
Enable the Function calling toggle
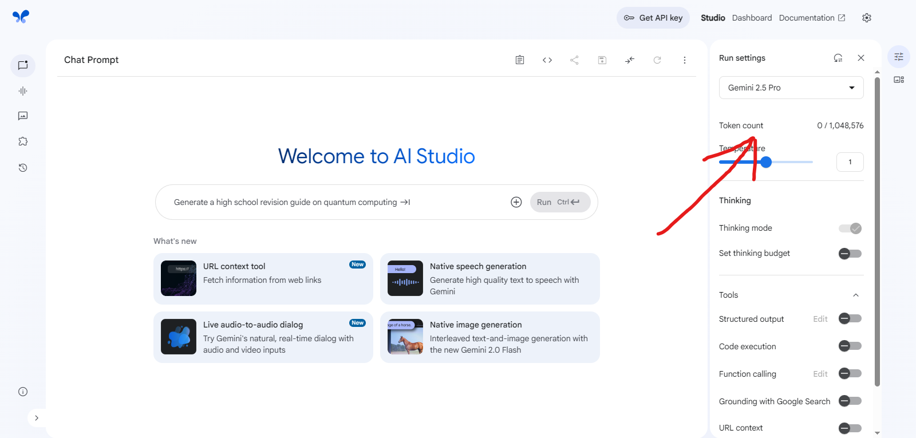(850, 373)
